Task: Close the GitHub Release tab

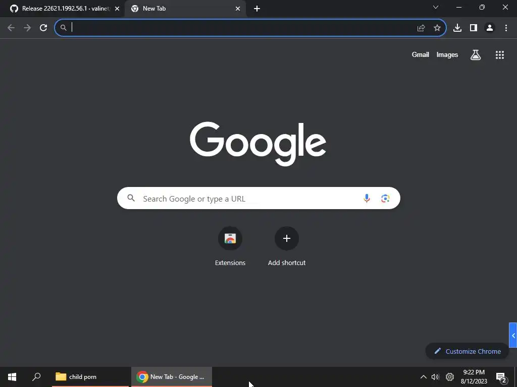Action: pos(117,9)
